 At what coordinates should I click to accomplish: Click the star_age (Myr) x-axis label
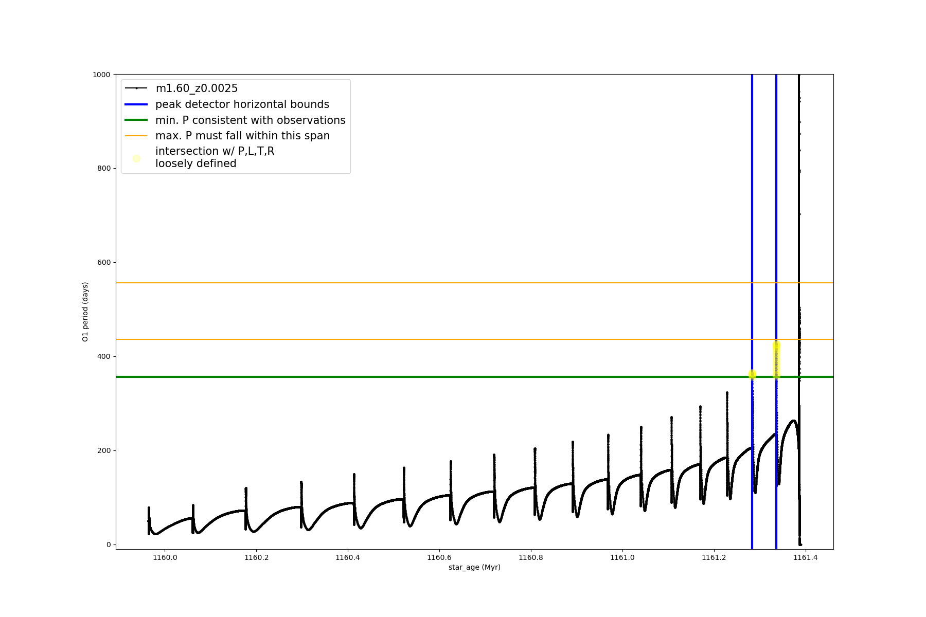(x=474, y=567)
